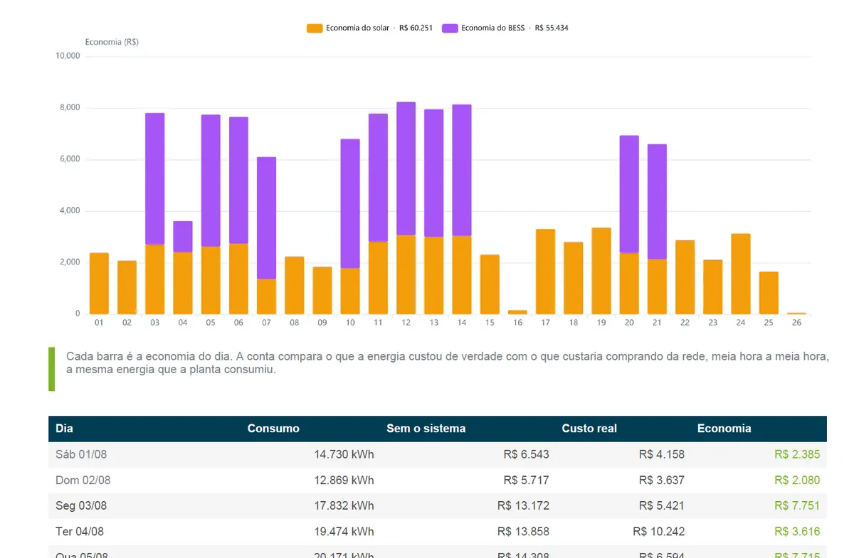Image resolution: width=854 pixels, height=558 pixels.
Task: Select the orange solar bar for day 17
Action: (x=545, y=272)
